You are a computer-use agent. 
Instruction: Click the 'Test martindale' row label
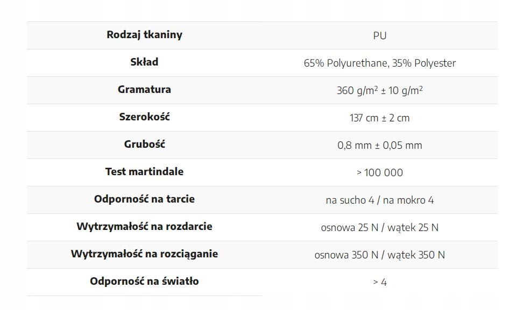[x=144, y=172]
